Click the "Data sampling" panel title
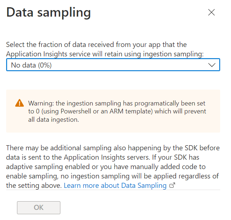231x220 pixels. tap(49, 12)
